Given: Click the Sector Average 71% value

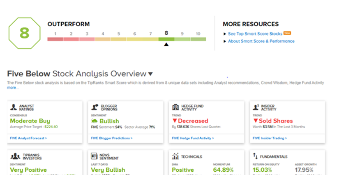Looking at the screenshot, I should coord(152,127).
